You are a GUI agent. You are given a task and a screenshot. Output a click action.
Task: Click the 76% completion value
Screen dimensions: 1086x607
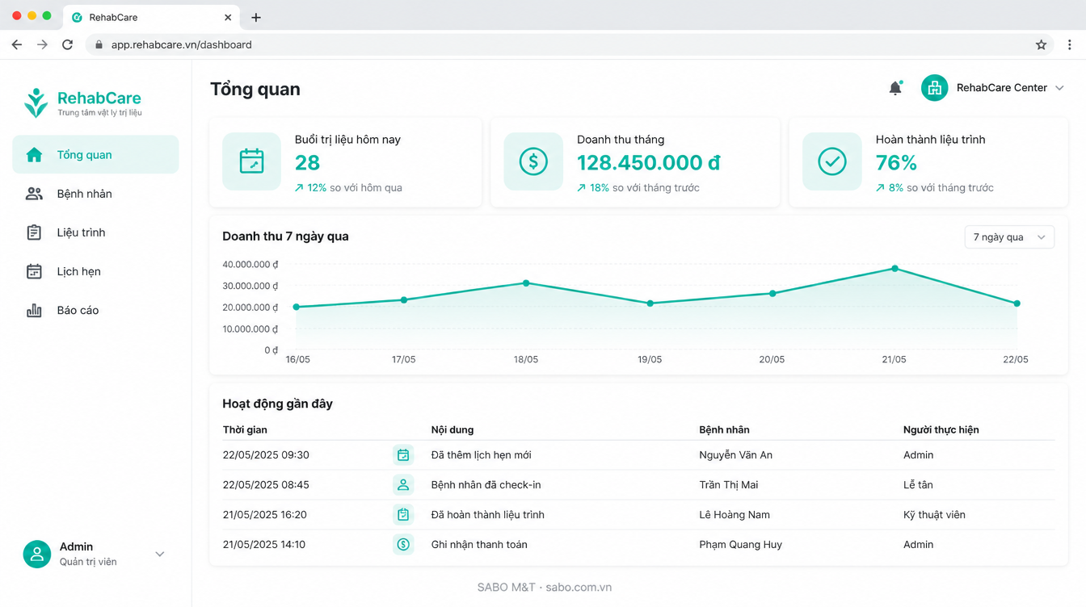click(x=896, y=163)
